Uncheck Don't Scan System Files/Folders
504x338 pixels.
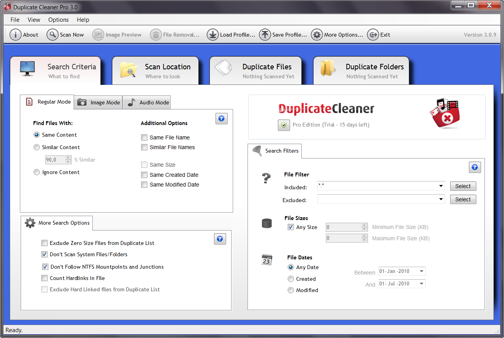coord(44,254)
